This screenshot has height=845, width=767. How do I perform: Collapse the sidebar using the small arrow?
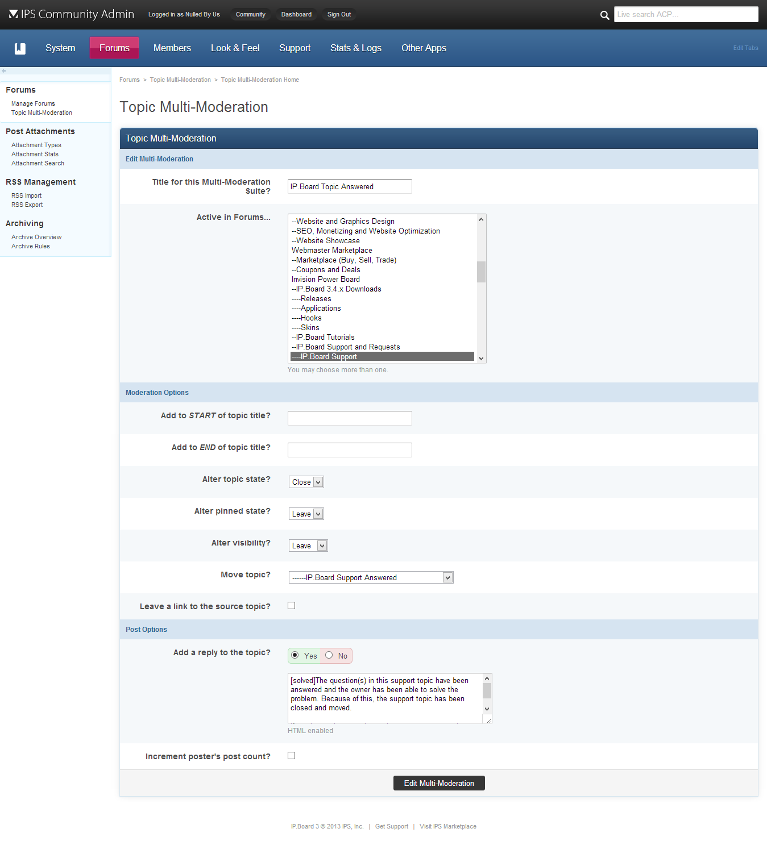(x=4, y=71)
